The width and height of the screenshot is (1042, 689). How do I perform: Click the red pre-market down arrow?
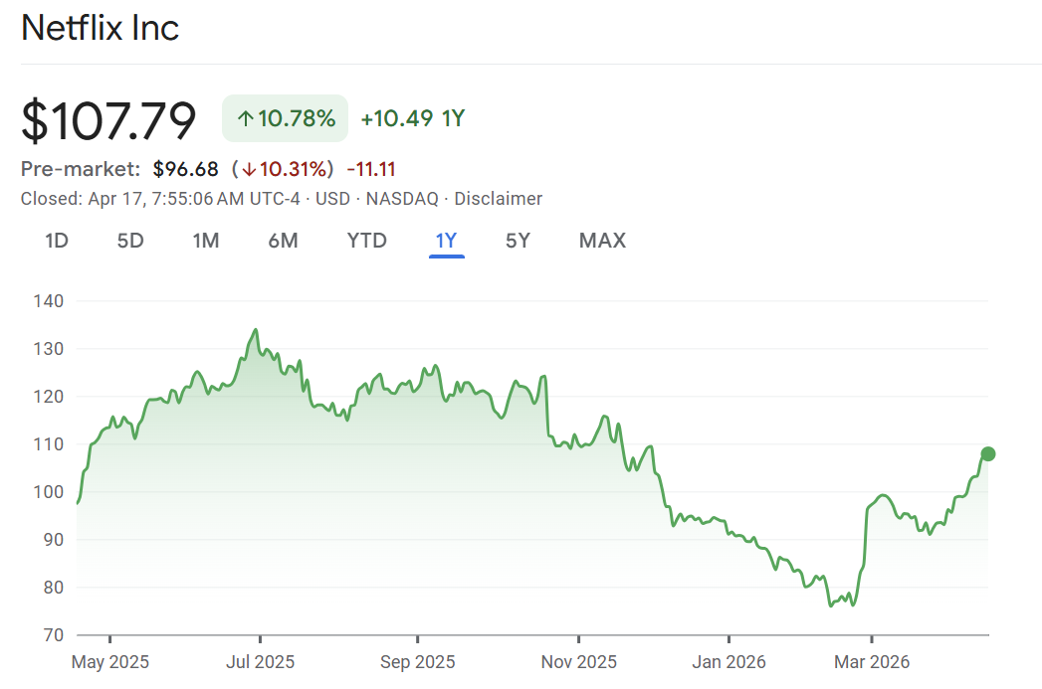(248, 169)
